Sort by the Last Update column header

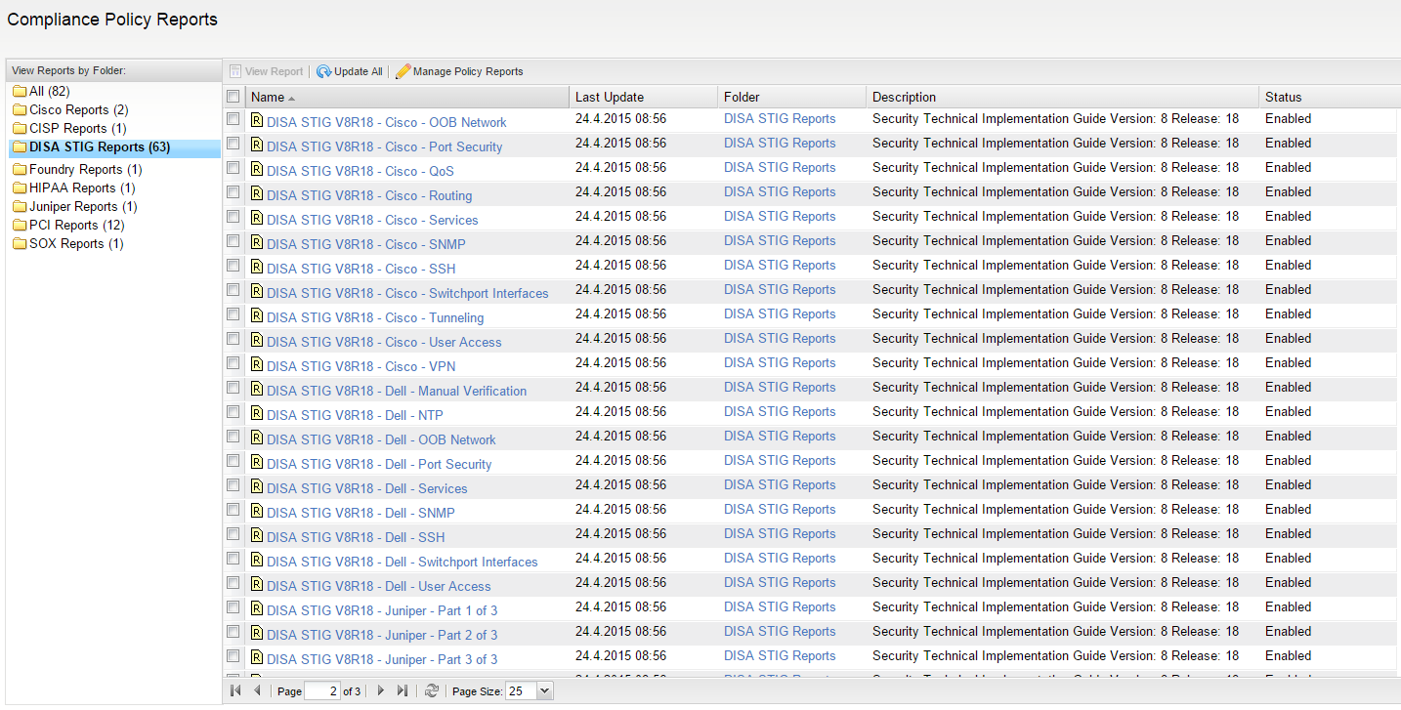[644, 97]
